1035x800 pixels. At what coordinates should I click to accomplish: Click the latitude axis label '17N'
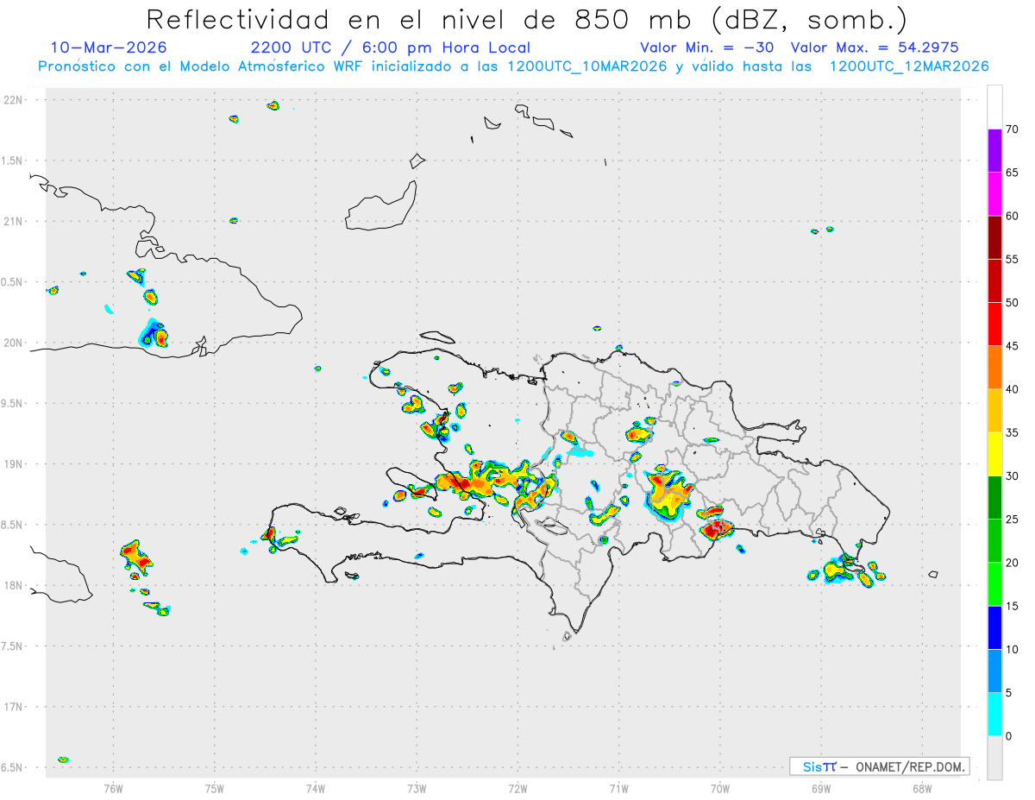(13, 707)
